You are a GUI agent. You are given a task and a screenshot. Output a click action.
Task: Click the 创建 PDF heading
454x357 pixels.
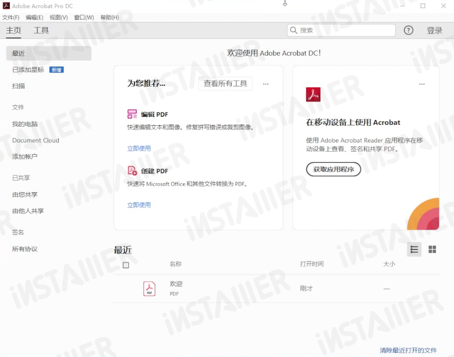(154, 171)
